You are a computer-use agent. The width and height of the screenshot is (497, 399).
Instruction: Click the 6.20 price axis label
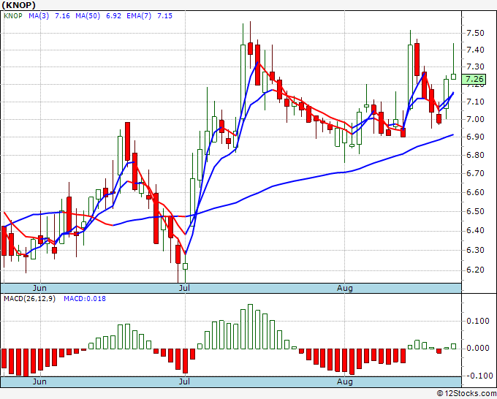coord(475,270)
